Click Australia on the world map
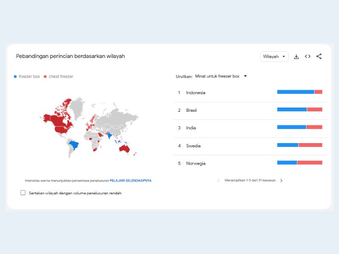Screen dimensions: 339x254 [x=124, y=148]
